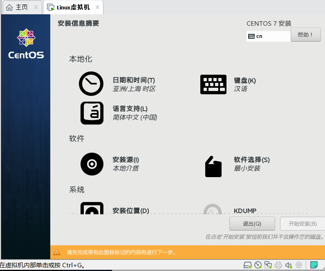Screen dimensions: 325x271
Task: Click the orange warning triangle icon
Action: [57, 252]
